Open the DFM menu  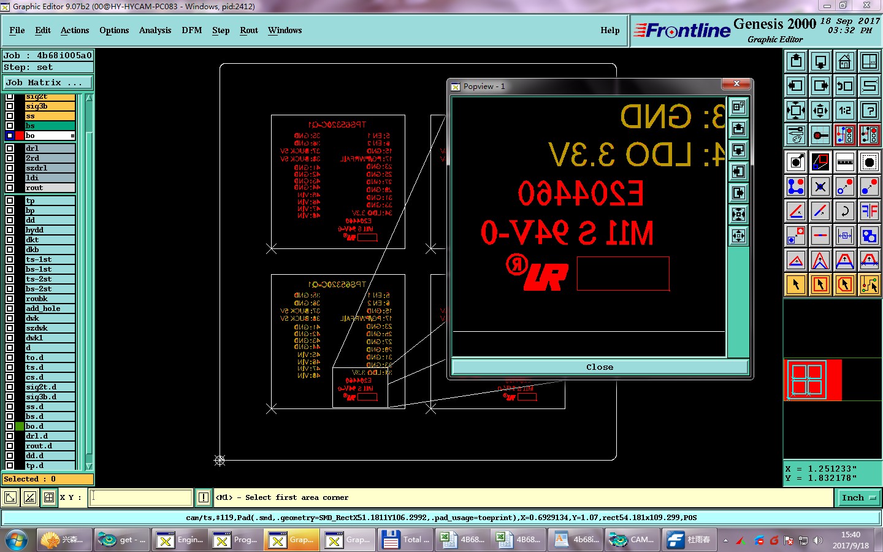tap(192, 30)
